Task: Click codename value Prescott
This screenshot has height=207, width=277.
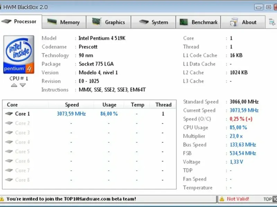Action: click(88, 47)
